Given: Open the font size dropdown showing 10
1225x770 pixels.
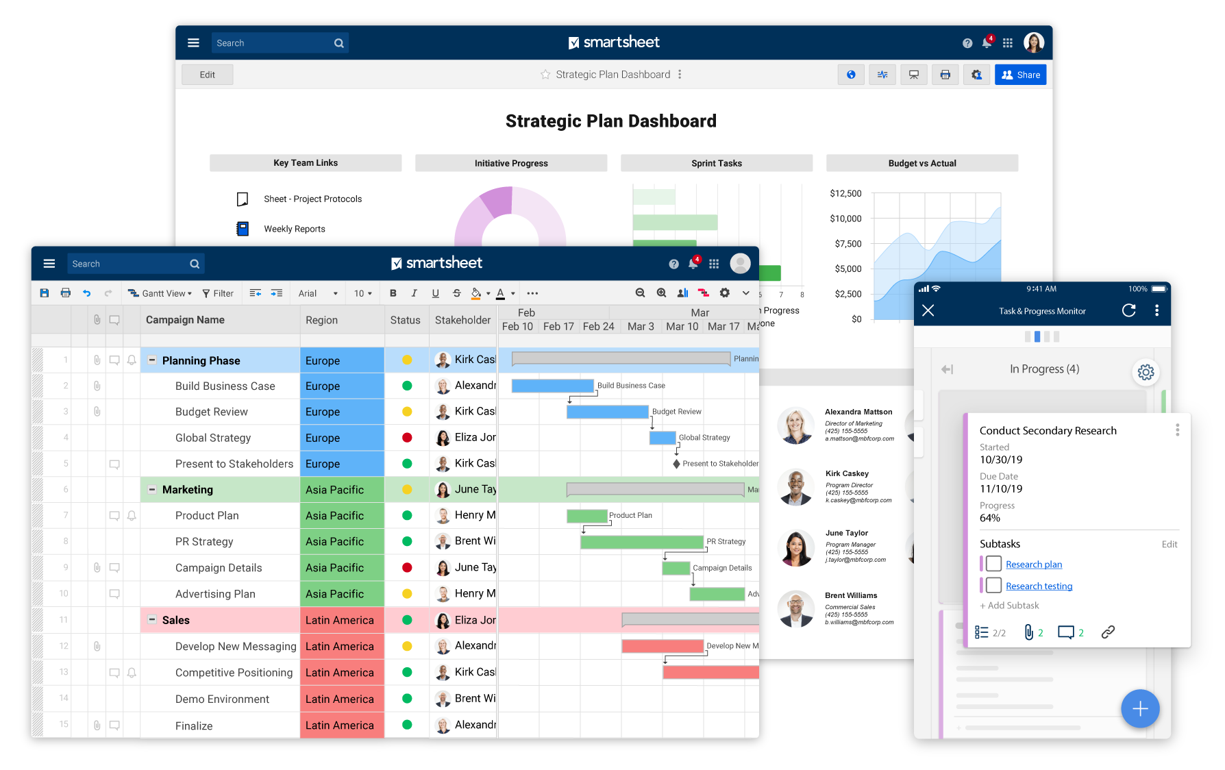Looking at the screenshot, I should (x=362, y=293).
